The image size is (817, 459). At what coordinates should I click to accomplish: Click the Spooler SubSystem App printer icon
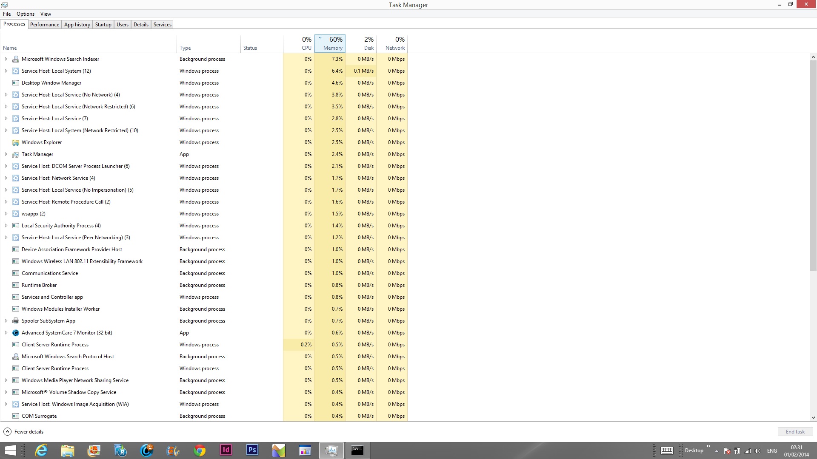[16, 321]
